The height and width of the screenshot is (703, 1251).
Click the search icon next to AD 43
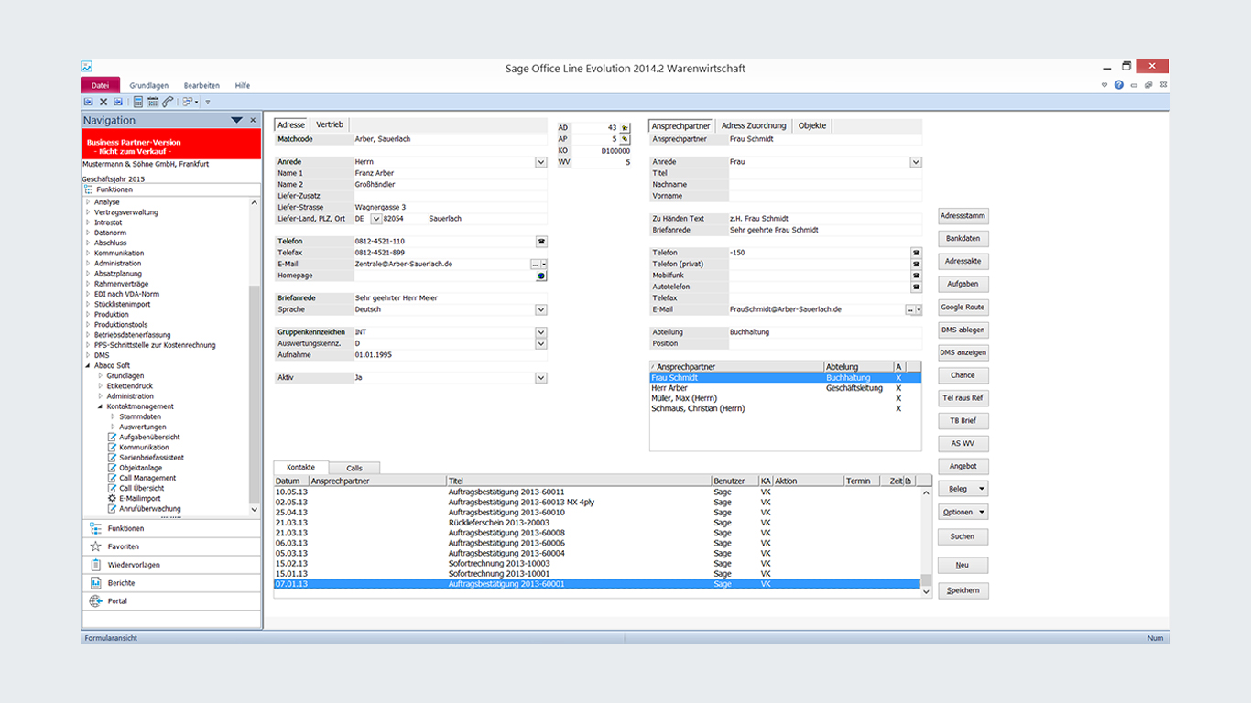coord(625,128)
